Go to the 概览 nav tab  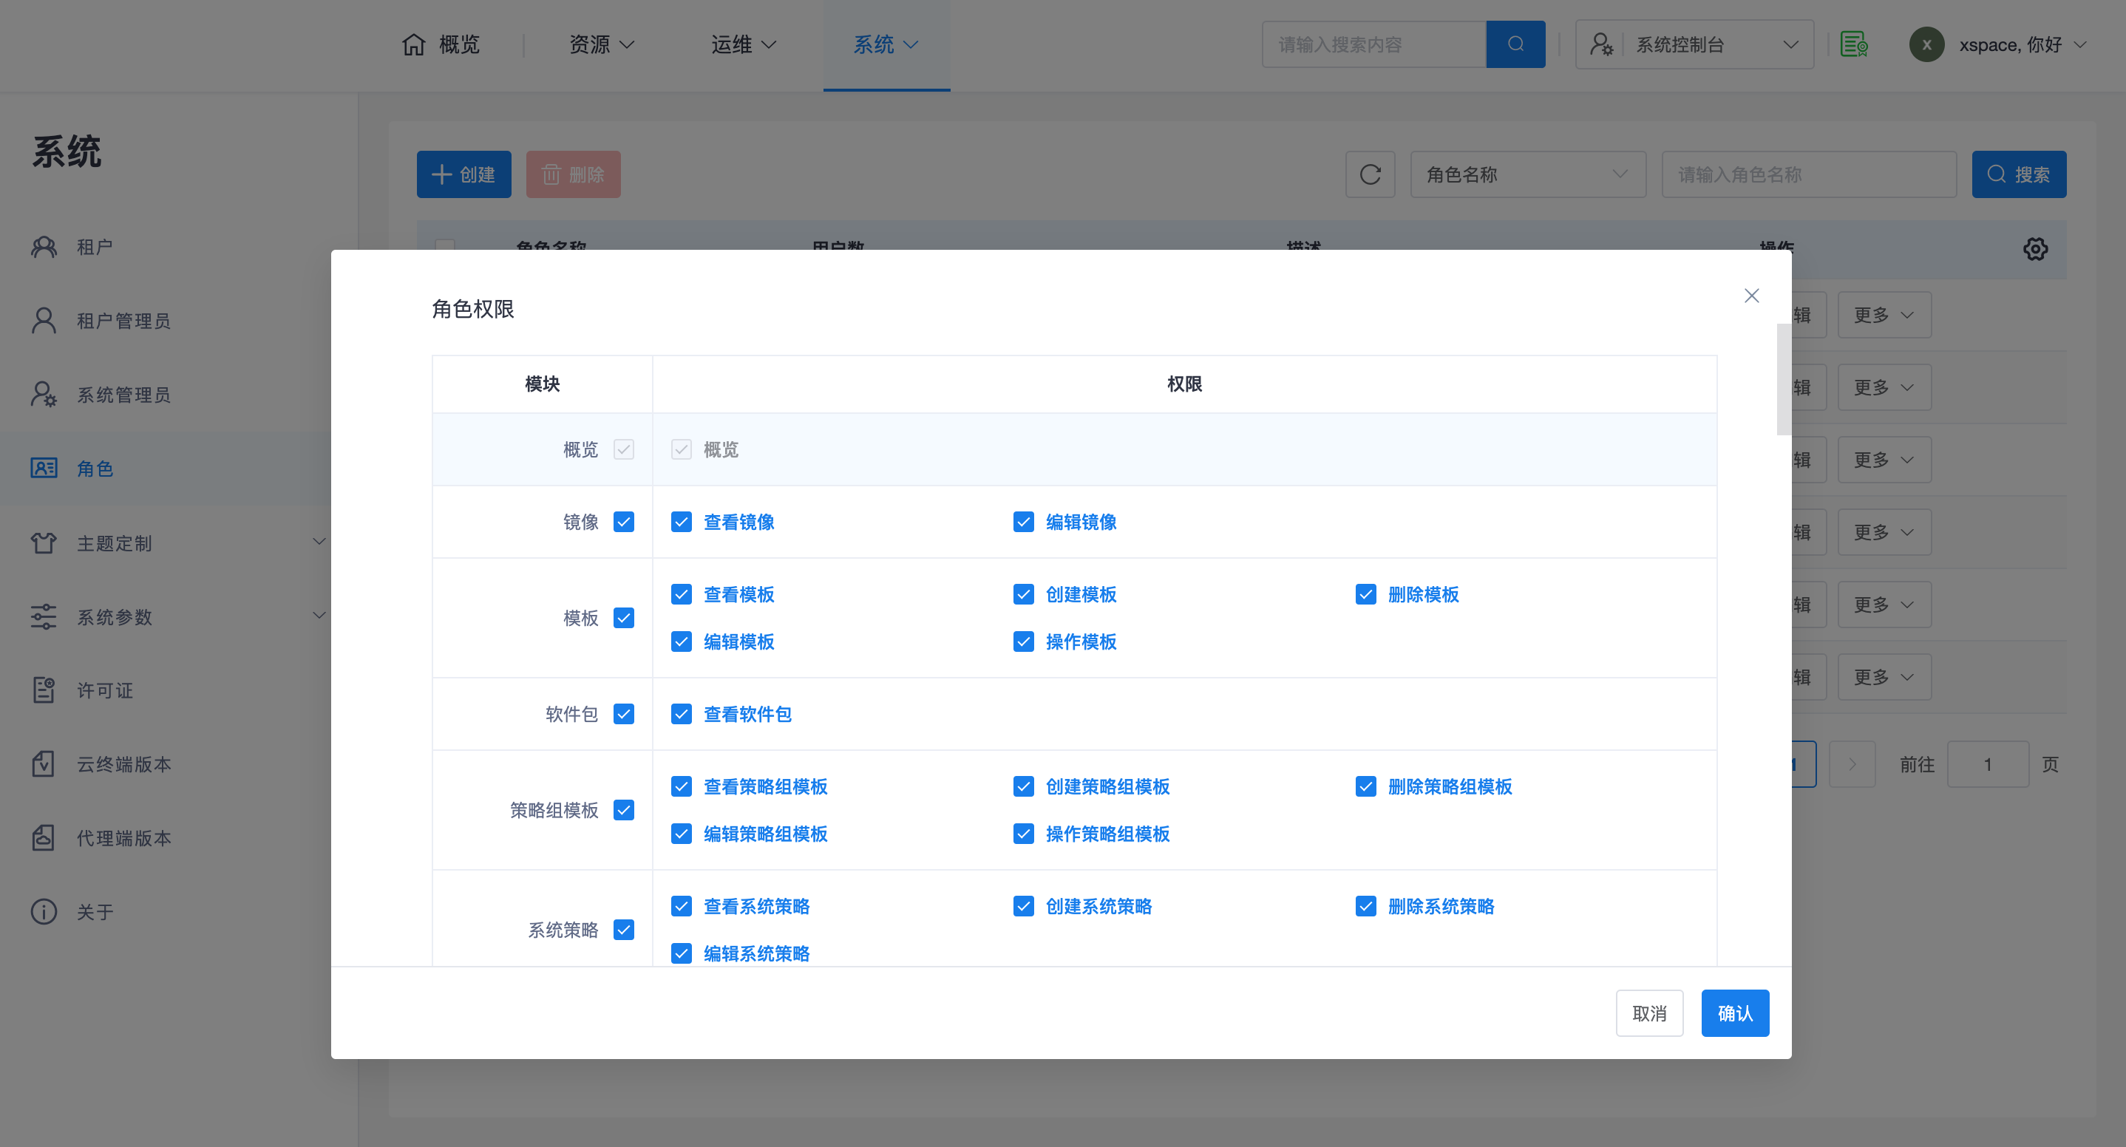441,44
